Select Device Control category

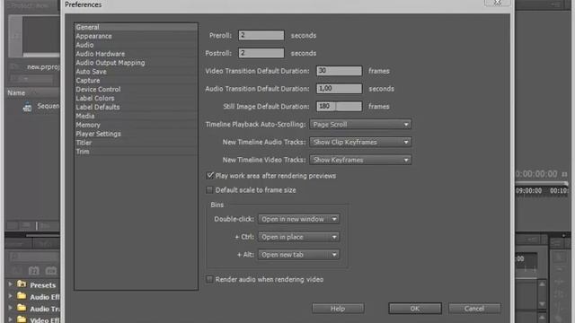tap(136, 90)
